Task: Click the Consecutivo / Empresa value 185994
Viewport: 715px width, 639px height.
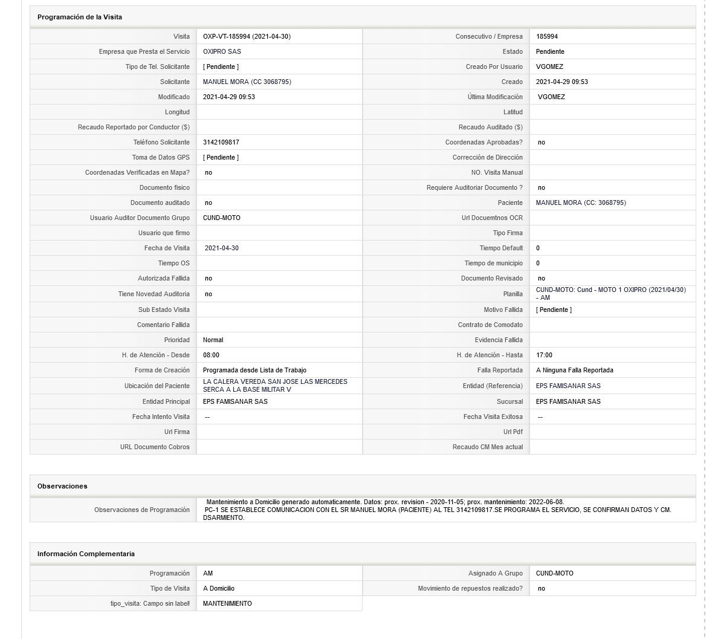Action: tap(547, 36)
